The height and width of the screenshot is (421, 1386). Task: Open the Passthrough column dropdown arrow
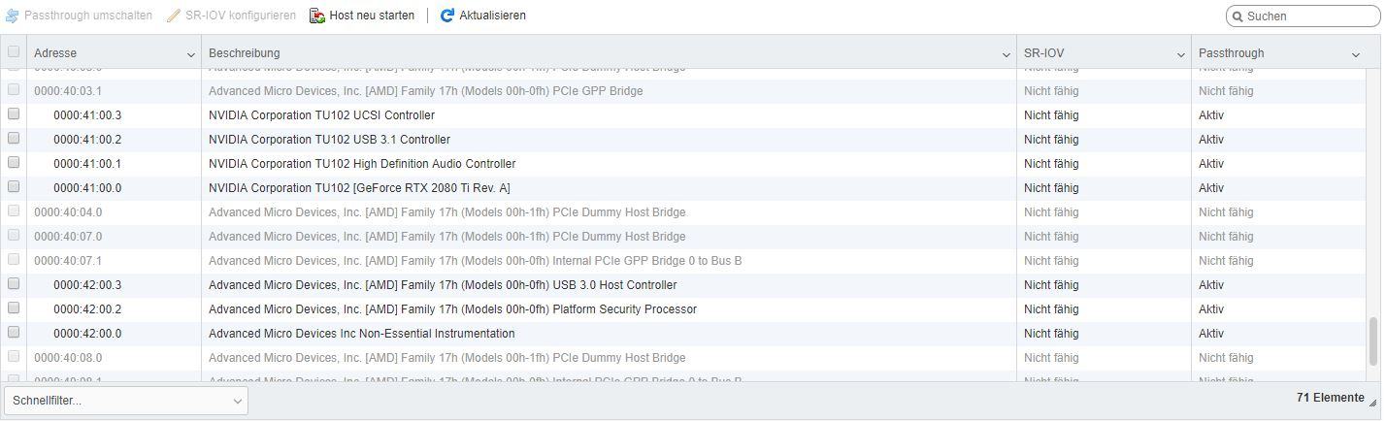point(1355,54)
